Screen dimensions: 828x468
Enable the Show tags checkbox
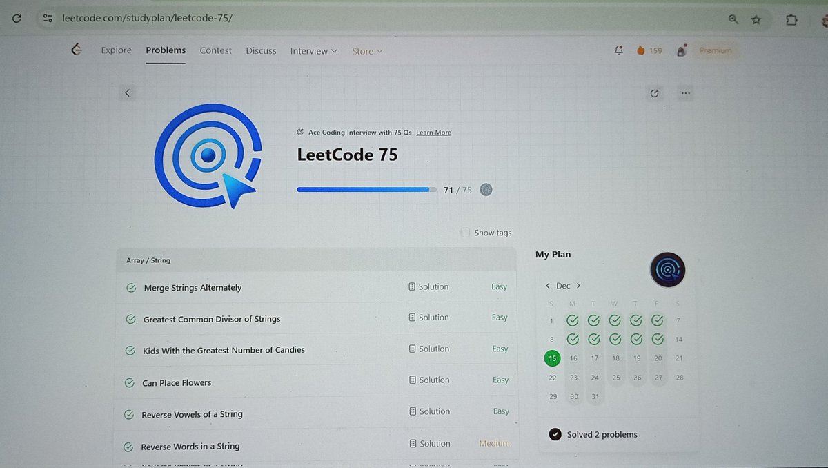465,233
